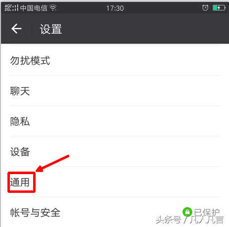The image size is (229, 227).
Task: Tap the WiFi signal icon
Action: pos(53,8)
